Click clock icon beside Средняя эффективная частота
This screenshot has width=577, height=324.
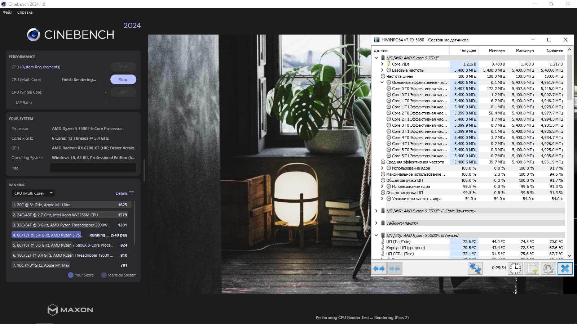[383, 162]
